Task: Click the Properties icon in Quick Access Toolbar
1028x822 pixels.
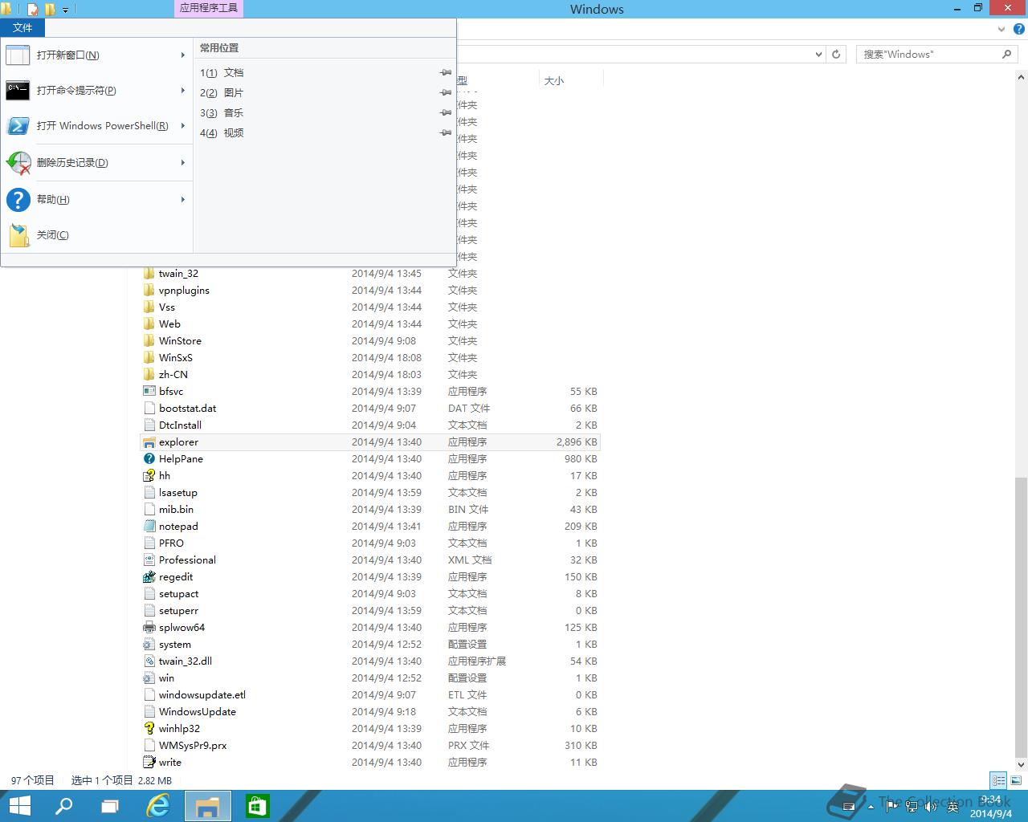Action: [x=33, y=10]
